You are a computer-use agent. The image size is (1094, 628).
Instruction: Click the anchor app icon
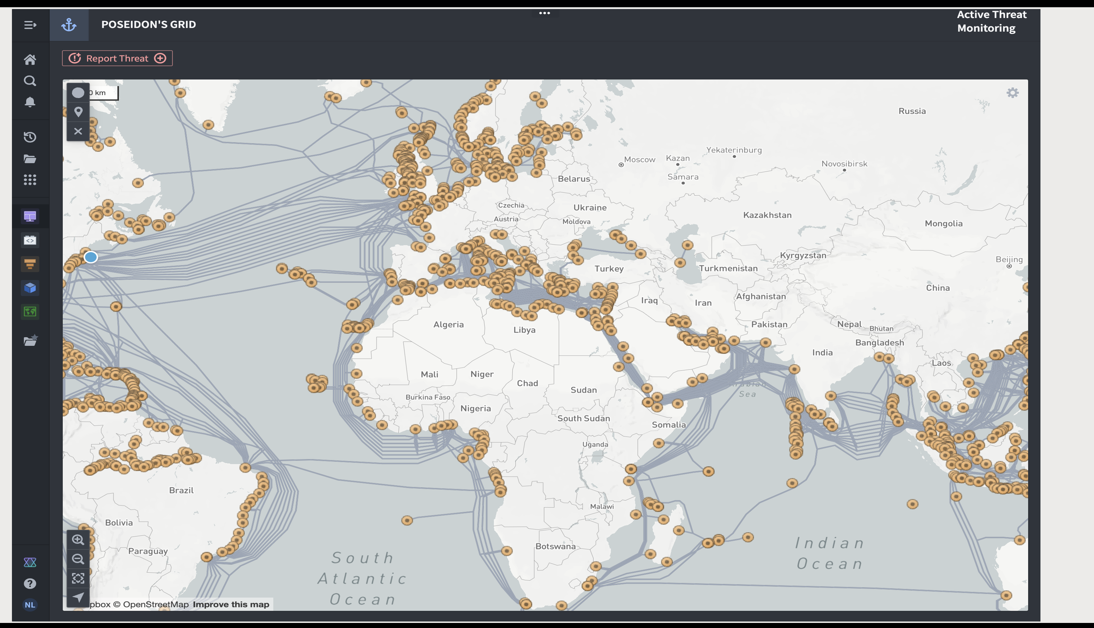point(69,25)
